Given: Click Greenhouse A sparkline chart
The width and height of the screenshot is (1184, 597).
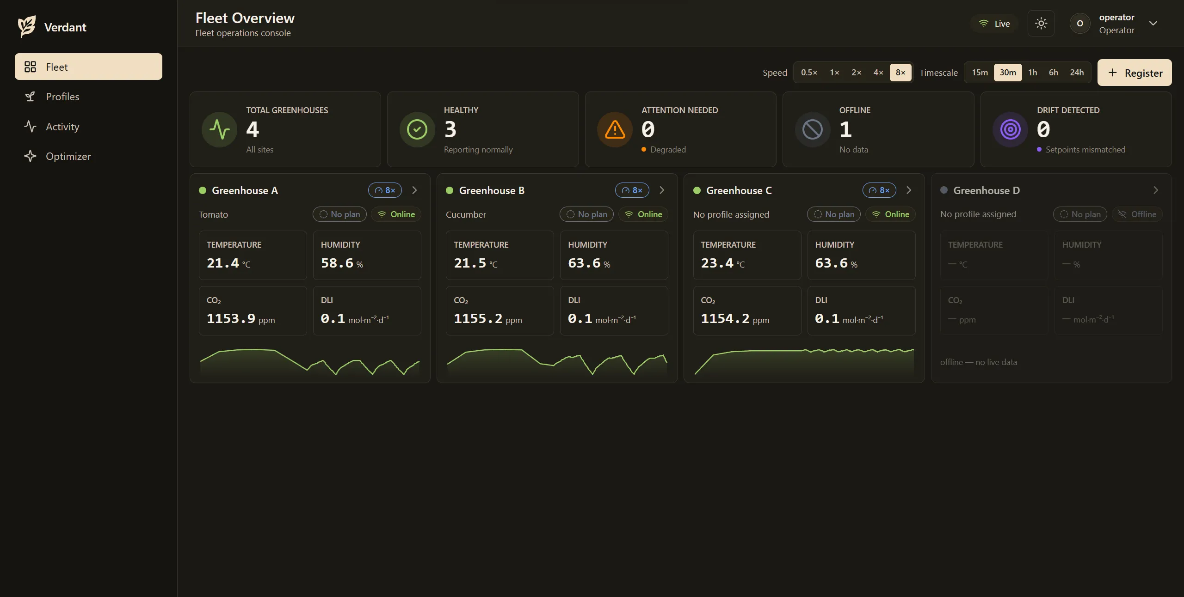Looking at the screenshot, I should pyautogui.click(x=310, y=362).
